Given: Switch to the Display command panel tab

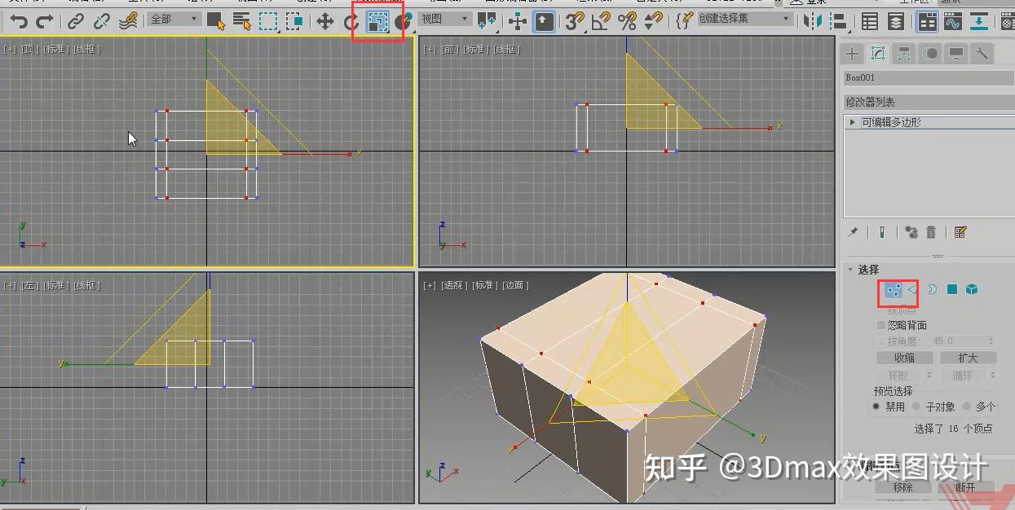Looking at the screenshot, I should click(x=956, y=54).
